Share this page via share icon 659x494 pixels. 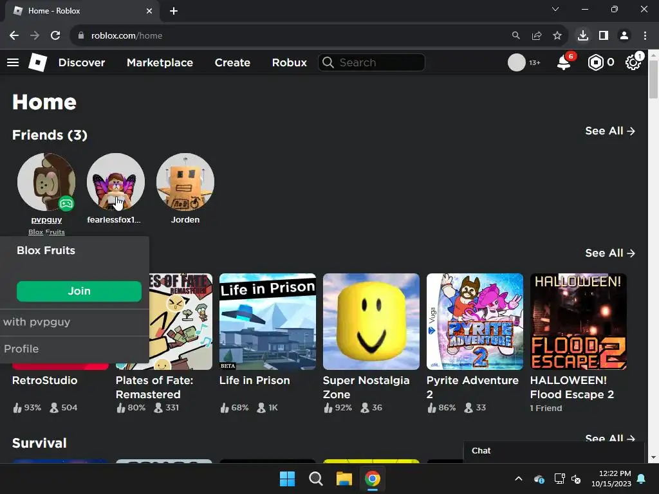coord(537,36)
